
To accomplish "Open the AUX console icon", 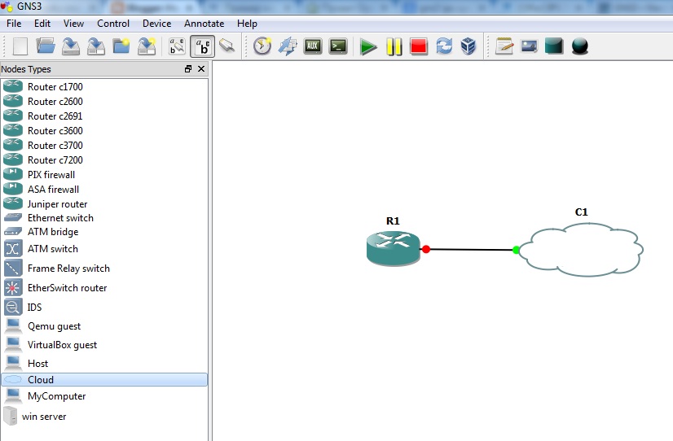I will [x=313, y=46].
